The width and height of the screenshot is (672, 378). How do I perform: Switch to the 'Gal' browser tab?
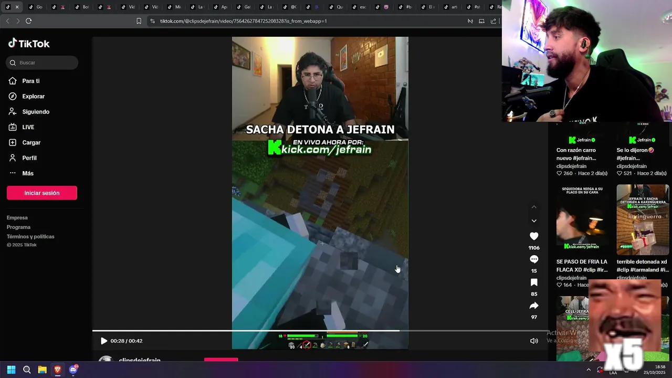(244, 7)
